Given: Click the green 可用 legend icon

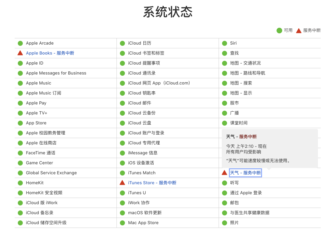Looking at the screenshot, I should [x=279, y=31].
